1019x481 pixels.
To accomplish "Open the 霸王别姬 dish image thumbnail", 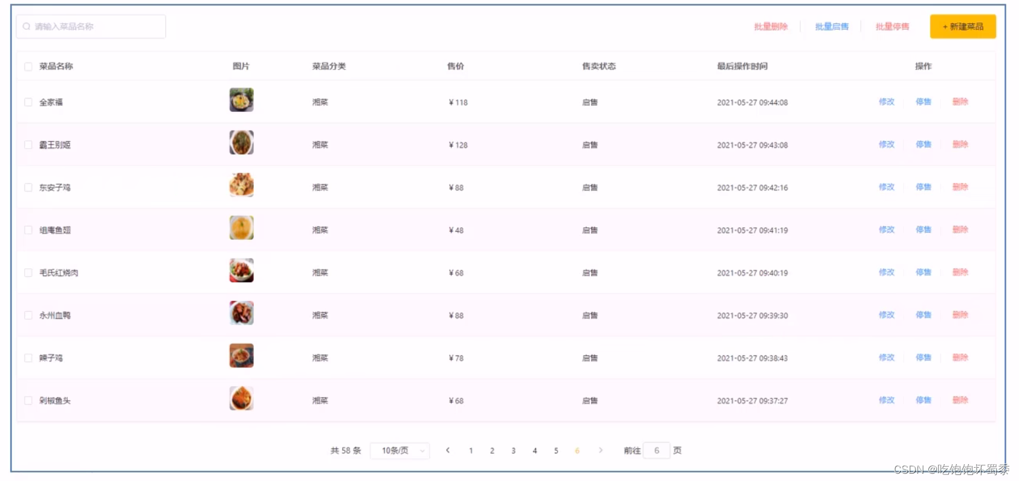I will click(241, 143).
